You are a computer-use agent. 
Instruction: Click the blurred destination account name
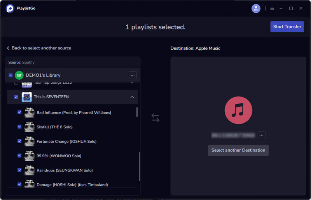click(x=233, y=135)
